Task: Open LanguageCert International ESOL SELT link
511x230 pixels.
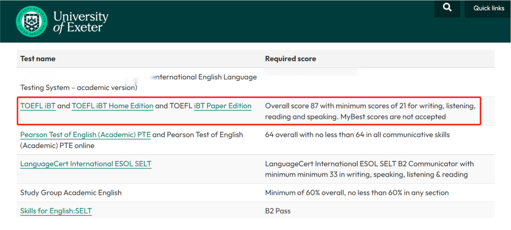Action: pyautogui.click(x=86, y=164)
